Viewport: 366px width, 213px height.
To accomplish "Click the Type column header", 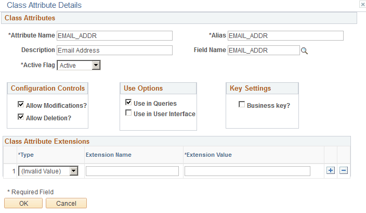I will [x=26, y=155].
